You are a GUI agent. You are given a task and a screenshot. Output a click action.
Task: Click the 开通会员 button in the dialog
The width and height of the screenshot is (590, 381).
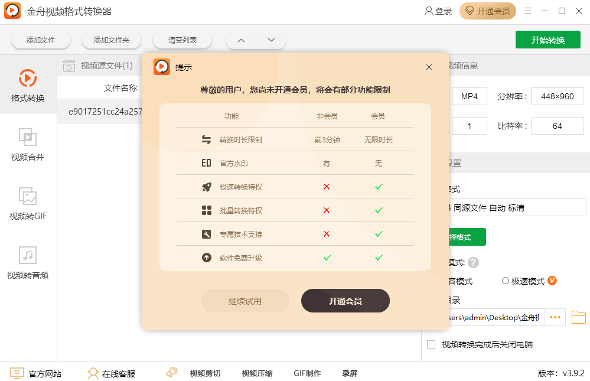345,300
